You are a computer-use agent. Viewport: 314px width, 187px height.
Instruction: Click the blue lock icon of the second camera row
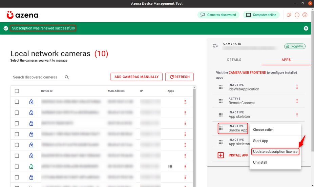pyautogui.click(x=31, y=112)
